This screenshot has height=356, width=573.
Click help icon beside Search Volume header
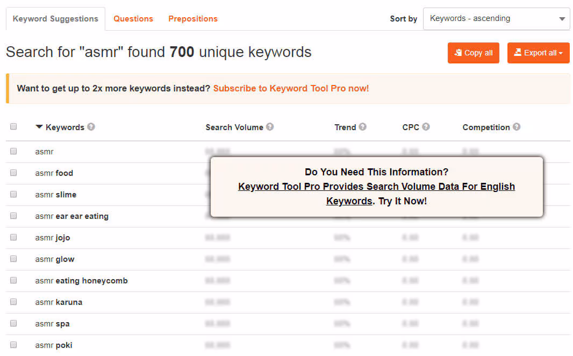coord(270,127)
